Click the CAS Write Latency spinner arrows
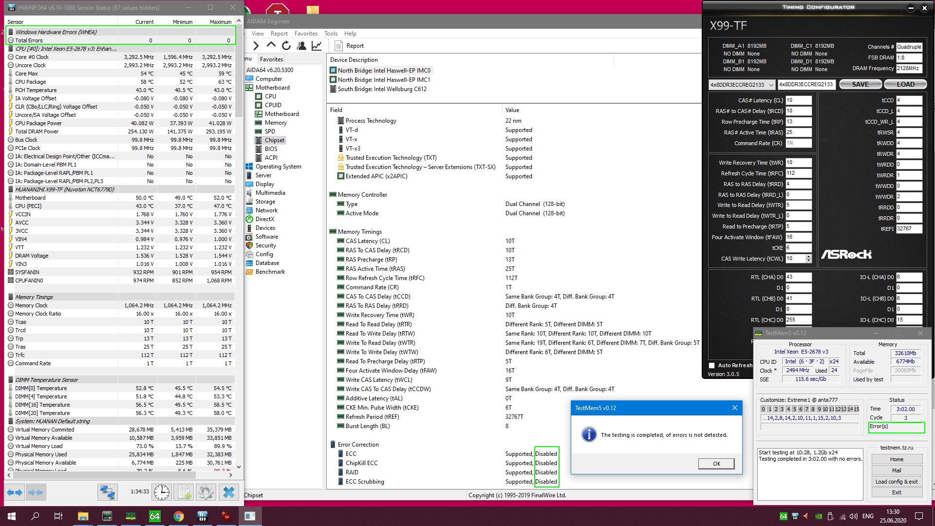 [x=809, y=259]
